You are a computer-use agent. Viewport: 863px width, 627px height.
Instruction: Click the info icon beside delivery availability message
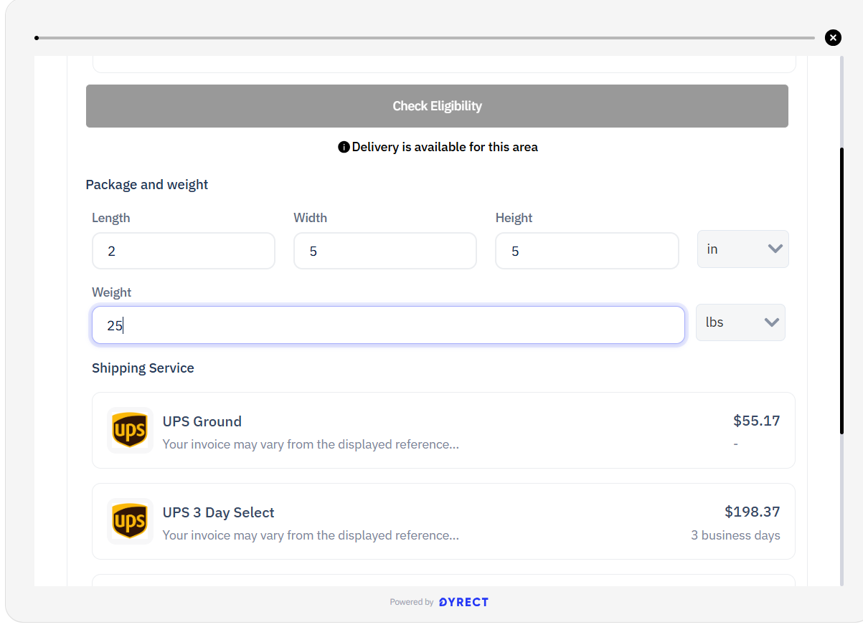click(344, 147)
